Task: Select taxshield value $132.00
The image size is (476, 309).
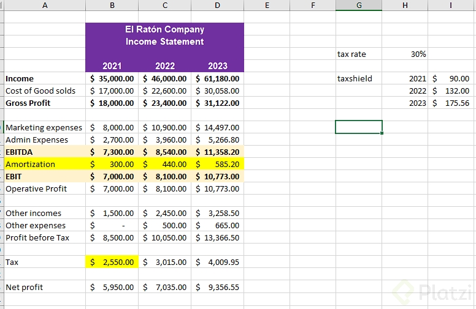Action: 451,91
